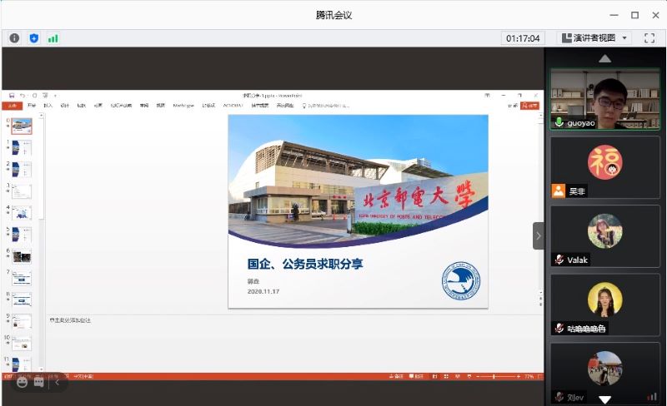
Task: Switch to Reading view icon
Action: [x=458, y=376]
